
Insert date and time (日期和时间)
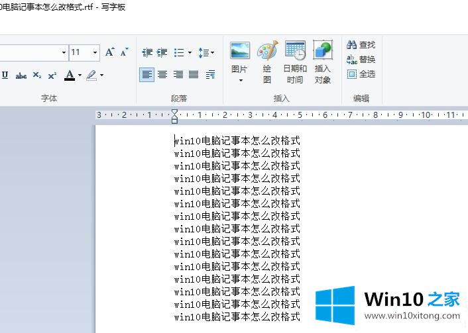(x=295, y=61)
